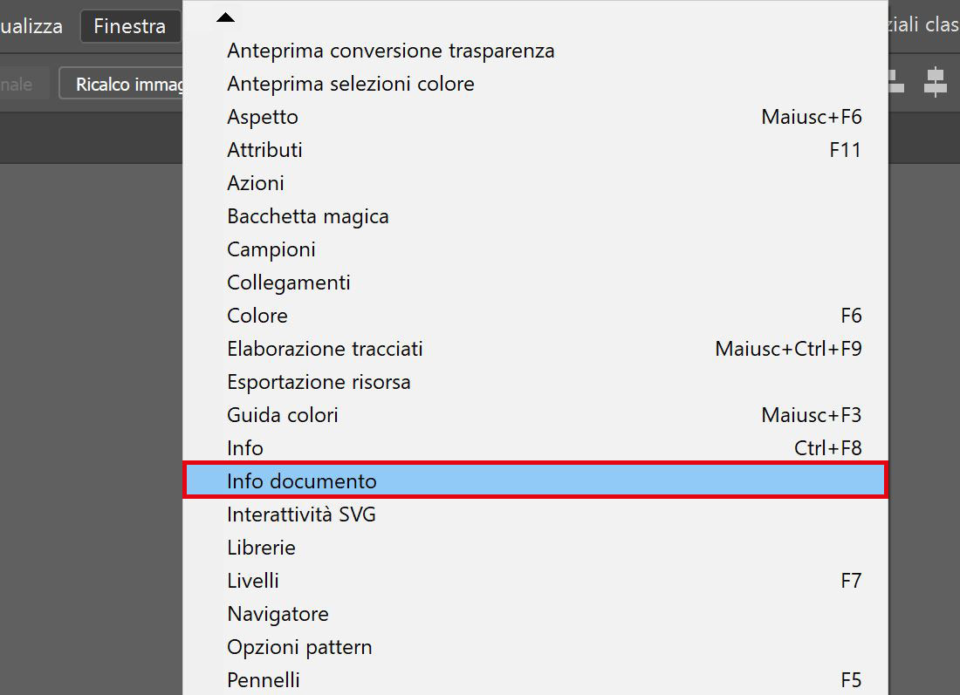The width and height of the screenshot is (960, 695).
Task: Open the Colore panel
Action: point(257,316)
